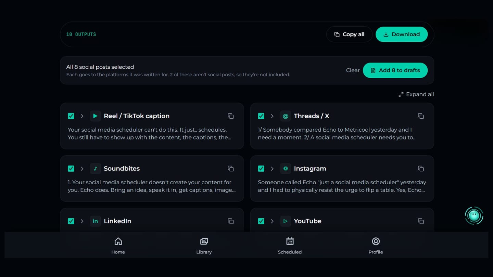Viewport: 493px width, 277px height.
Task: Click the '10 OUTPUTS' label
Action: (81, 34)
